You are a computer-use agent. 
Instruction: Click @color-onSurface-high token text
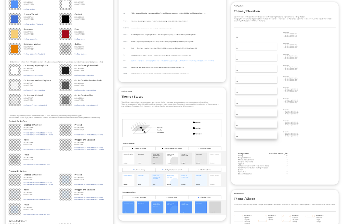coord(84,75)
